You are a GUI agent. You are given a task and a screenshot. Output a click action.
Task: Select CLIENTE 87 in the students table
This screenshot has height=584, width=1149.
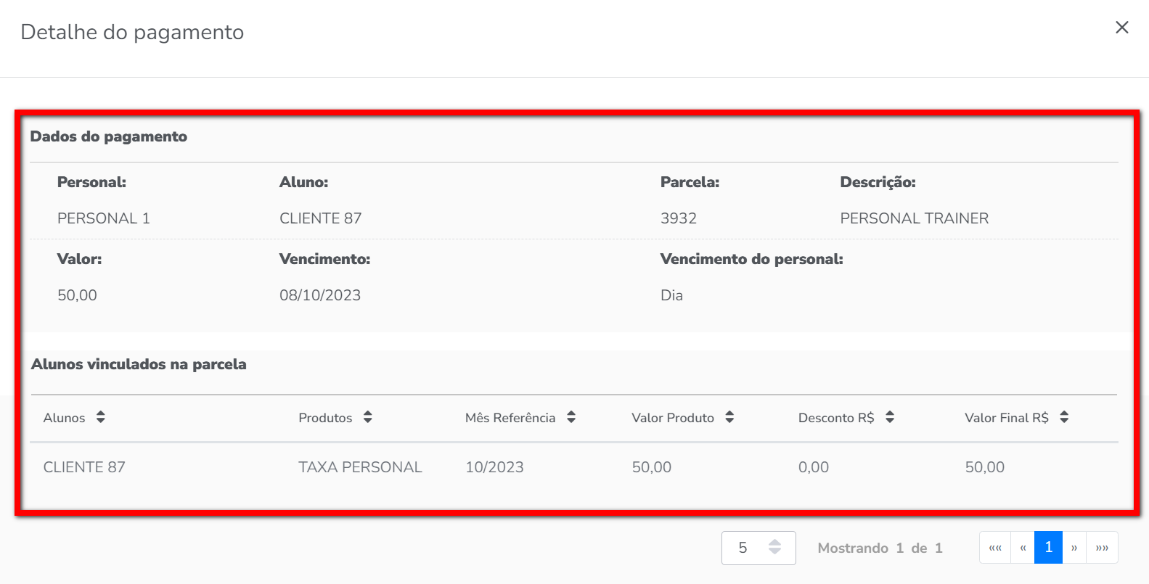[84, 467]
